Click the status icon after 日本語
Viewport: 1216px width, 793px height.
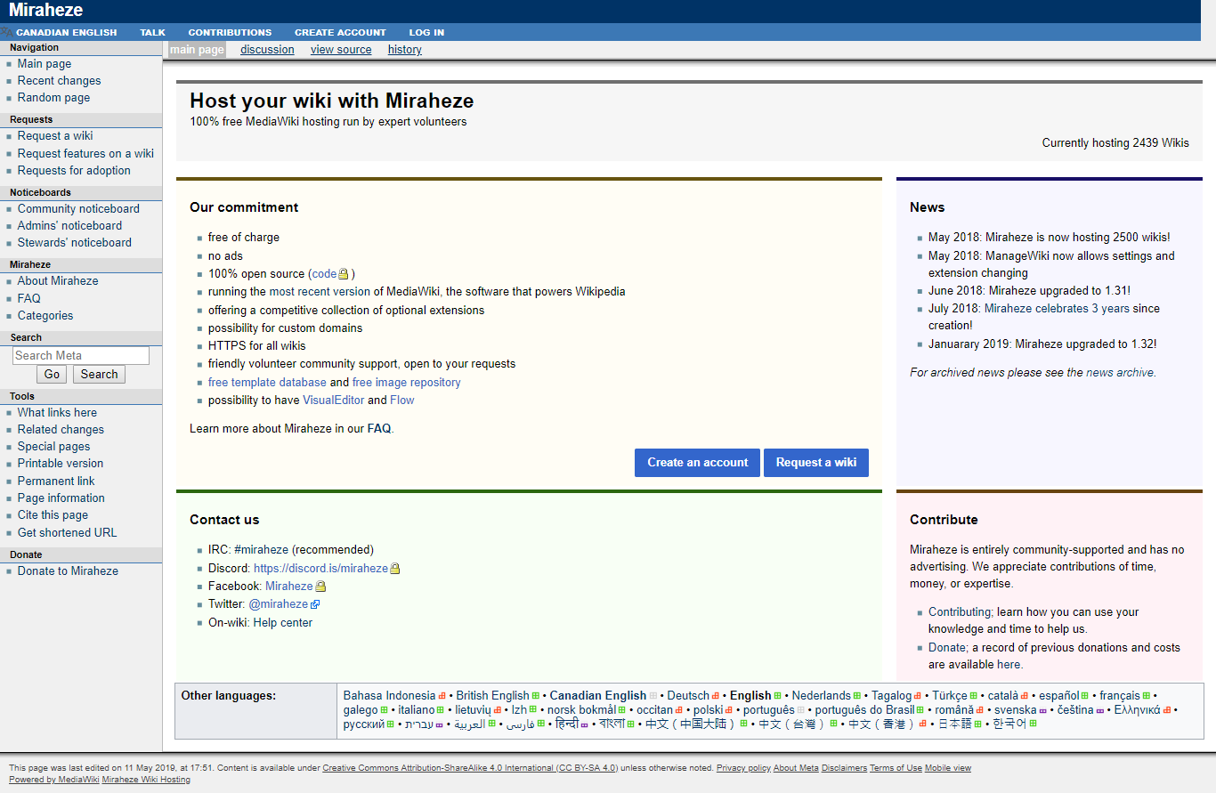[x=979, y=724]
